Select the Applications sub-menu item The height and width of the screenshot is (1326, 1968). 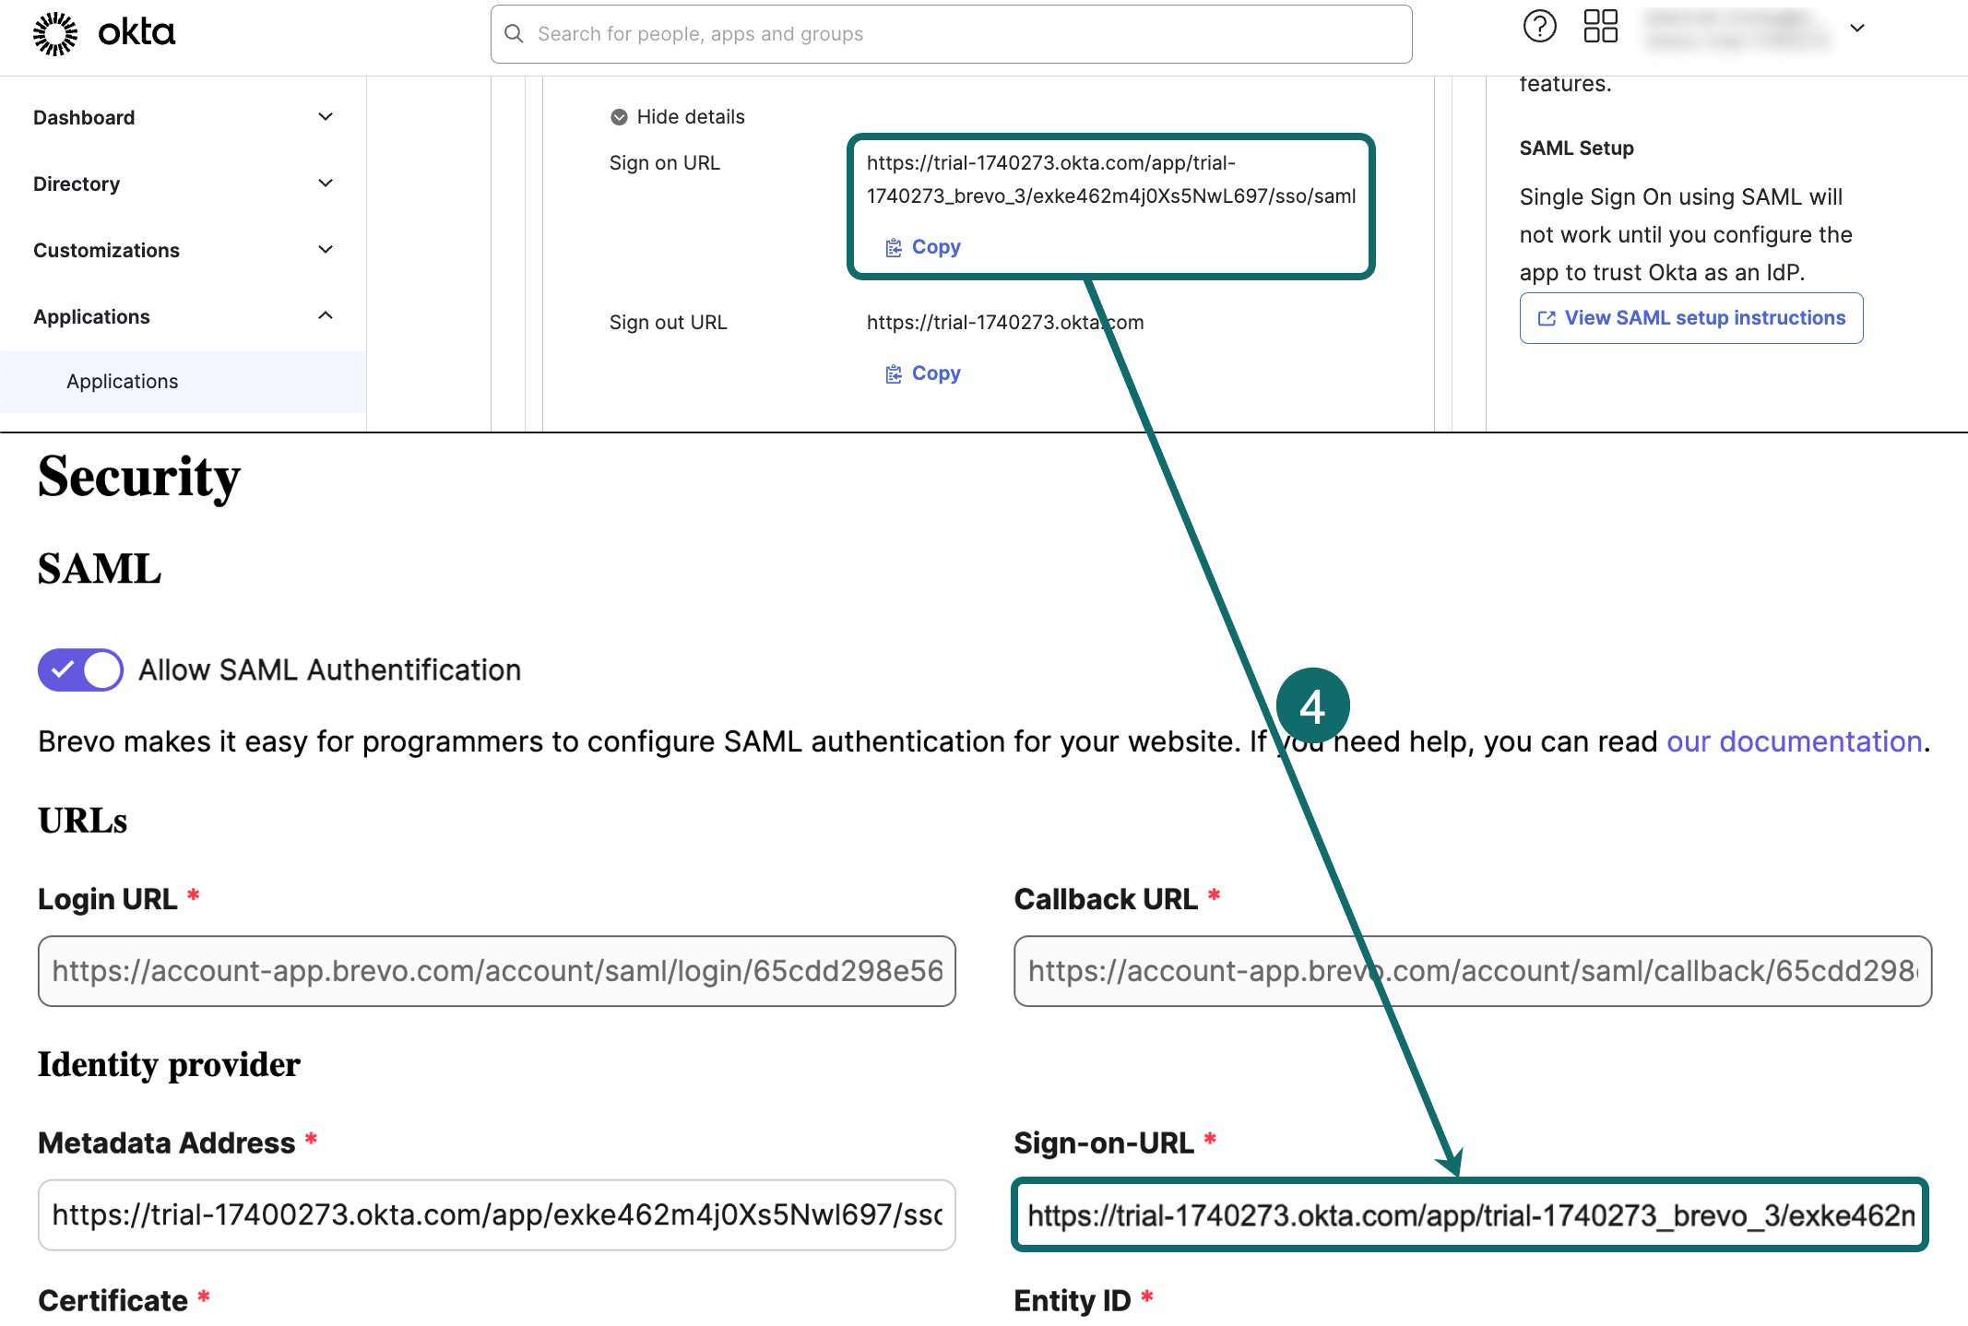point(123,382)
